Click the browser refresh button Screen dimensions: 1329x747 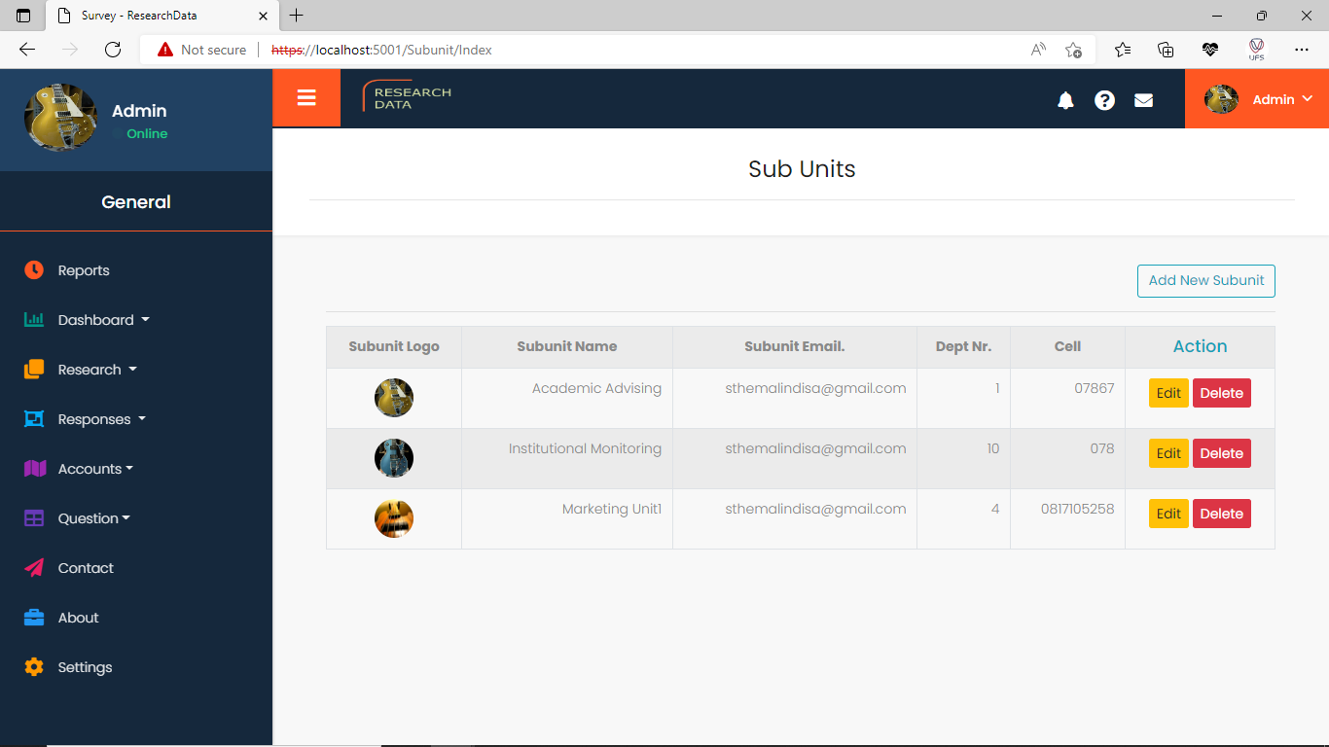pos(113,50)
